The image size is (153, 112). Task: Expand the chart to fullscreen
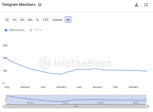point(146,5)
